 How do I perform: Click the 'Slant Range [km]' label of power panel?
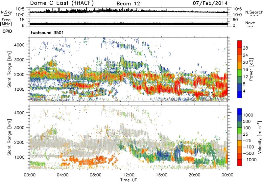9,69
